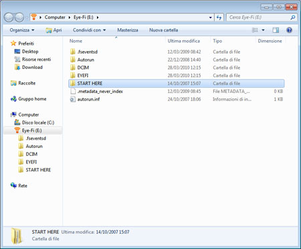Click the Cerca Eye-Fi search field
The height and width of the screenshot is (249, 301).
point(259,17)
